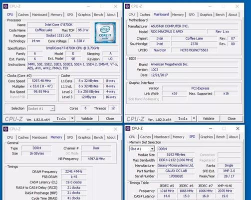The height and width of the screenshot is (200, 251).
Task: Switch to Mainboard tab in the CPU window
Action: coord(39,14)
